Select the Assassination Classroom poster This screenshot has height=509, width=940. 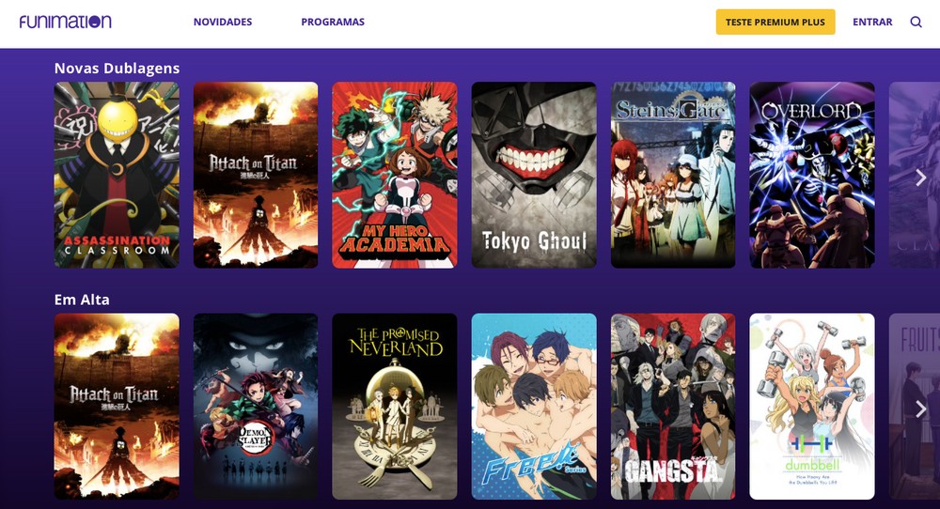pos(117,175)
